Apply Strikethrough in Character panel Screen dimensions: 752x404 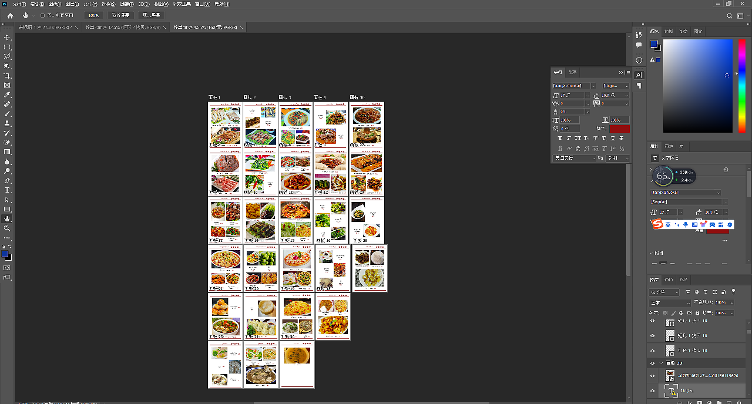pyautogui.click(x=622, y=138)
